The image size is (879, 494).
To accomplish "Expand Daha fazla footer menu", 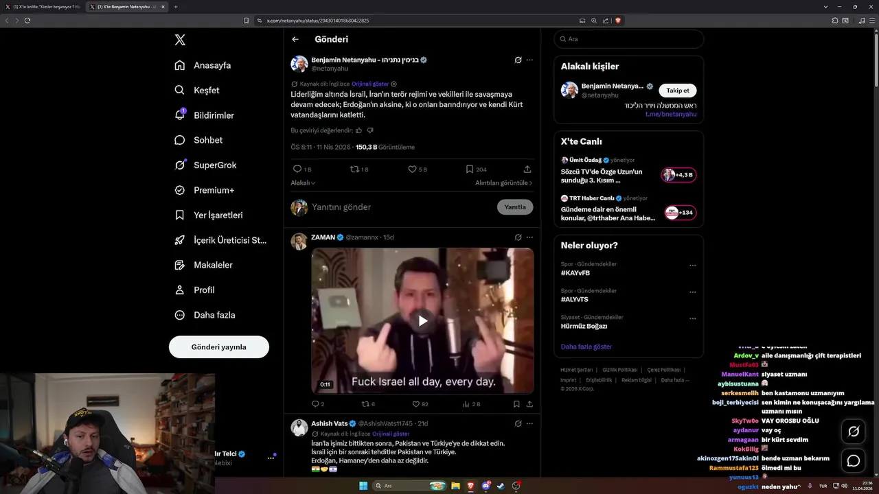I will (675, 380).
